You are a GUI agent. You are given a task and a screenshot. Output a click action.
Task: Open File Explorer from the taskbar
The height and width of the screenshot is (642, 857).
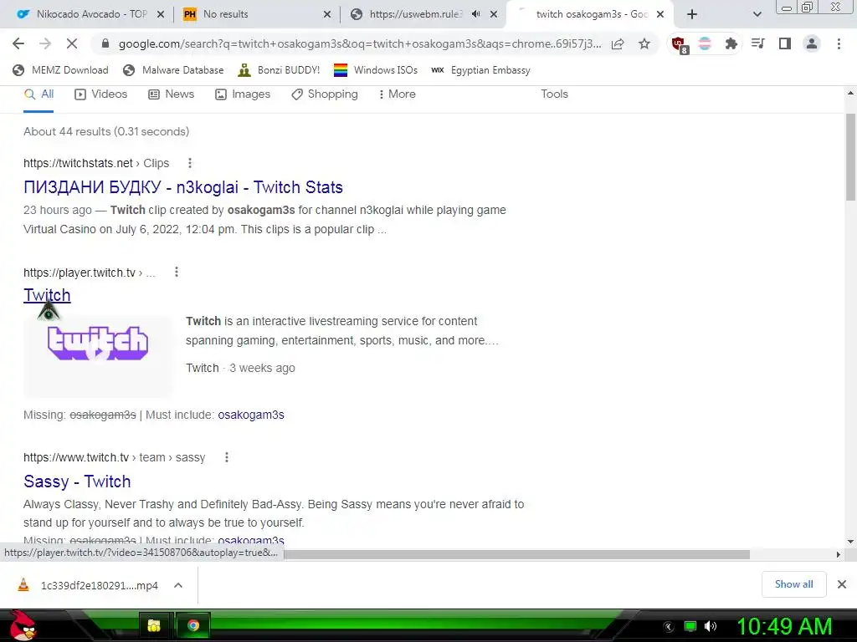[155, 625]
